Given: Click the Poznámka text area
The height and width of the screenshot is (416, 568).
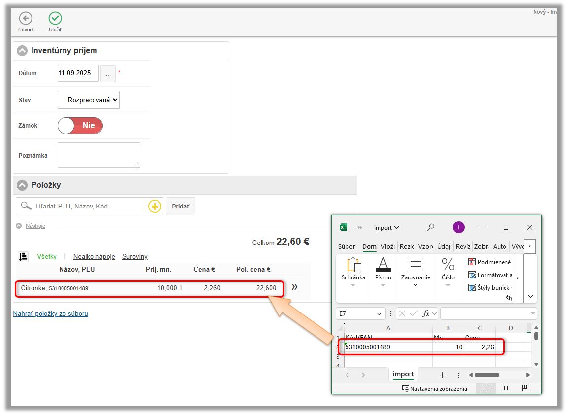Looking at the screenshot, I should [x=99, y=155].
